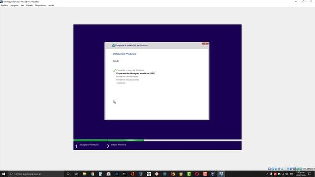Viewport: 315px width, 177px height.
Task: Click the USB devices indicator in VirtualBox status bar
Action: pos(282,169)
